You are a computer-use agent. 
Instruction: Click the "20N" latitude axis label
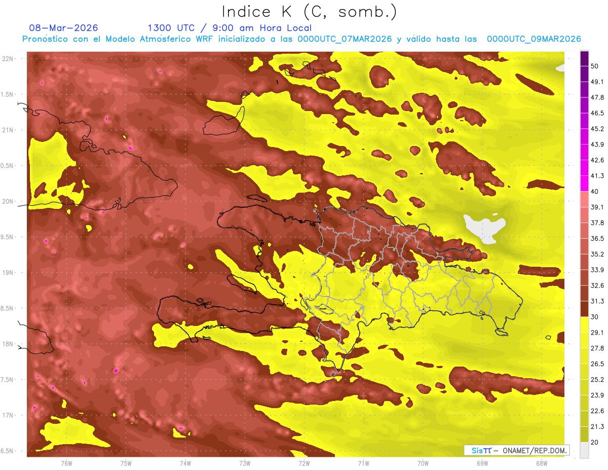(9, 201)
